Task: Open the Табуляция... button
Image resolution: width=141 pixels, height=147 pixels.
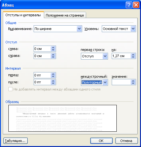Action: pos(16,141)
